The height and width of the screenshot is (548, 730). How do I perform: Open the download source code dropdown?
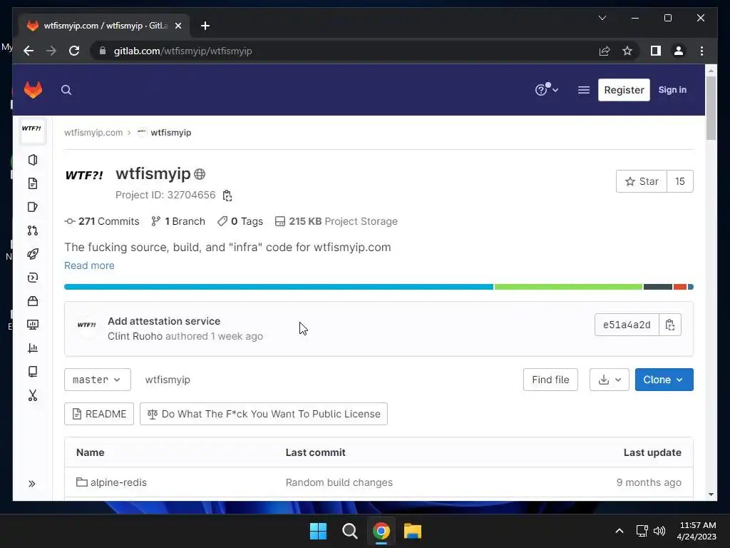pyautogui.click(x=609, y=380)
